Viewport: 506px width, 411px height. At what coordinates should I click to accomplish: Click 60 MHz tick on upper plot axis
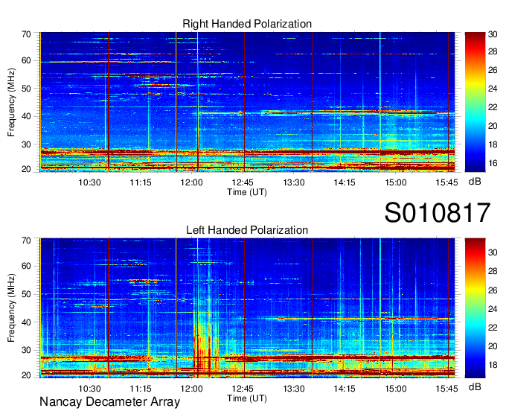(26, 61)
